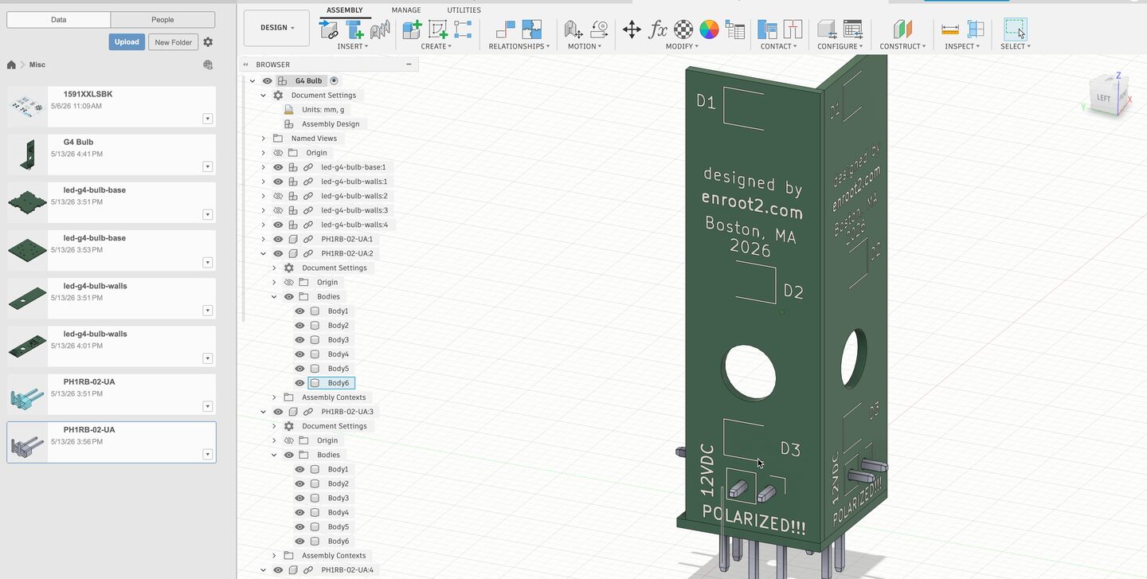This screenshot has width=1147, height=579.
Task: Open the INSPECT dropdown menu
Action: click(962, 46)
